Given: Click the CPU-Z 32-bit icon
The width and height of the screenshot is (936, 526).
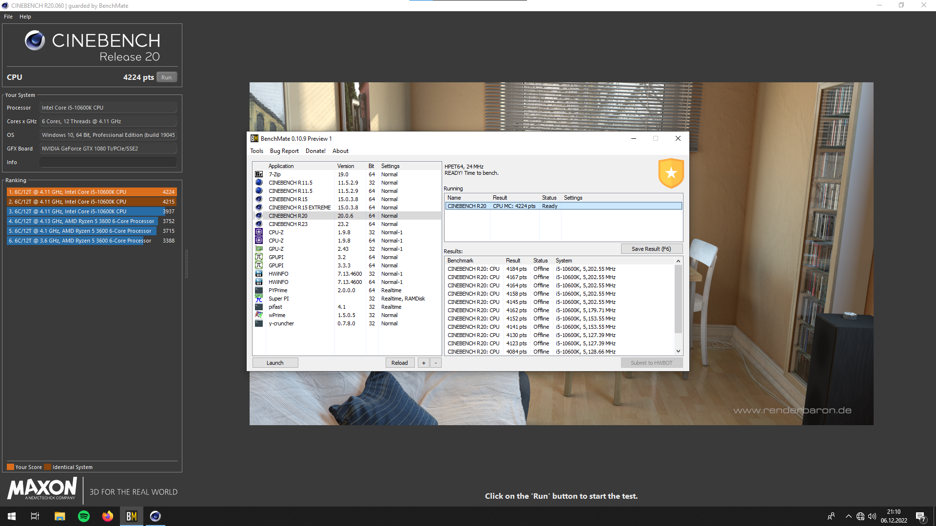Looking at the screenshot, I should coord(259,232).
